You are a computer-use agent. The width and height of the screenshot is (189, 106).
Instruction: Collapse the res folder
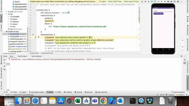pyautogui.click(x=6, y=14)
